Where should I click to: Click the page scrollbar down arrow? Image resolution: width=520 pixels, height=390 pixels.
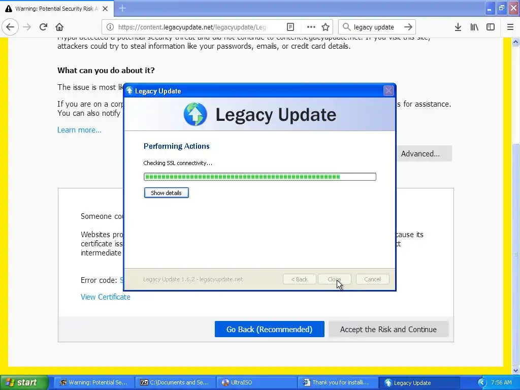pyautogui.click(x=516, y=370)
